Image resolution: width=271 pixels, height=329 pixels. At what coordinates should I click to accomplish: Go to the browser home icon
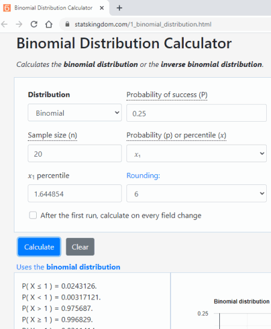click(x=49, y=24)
